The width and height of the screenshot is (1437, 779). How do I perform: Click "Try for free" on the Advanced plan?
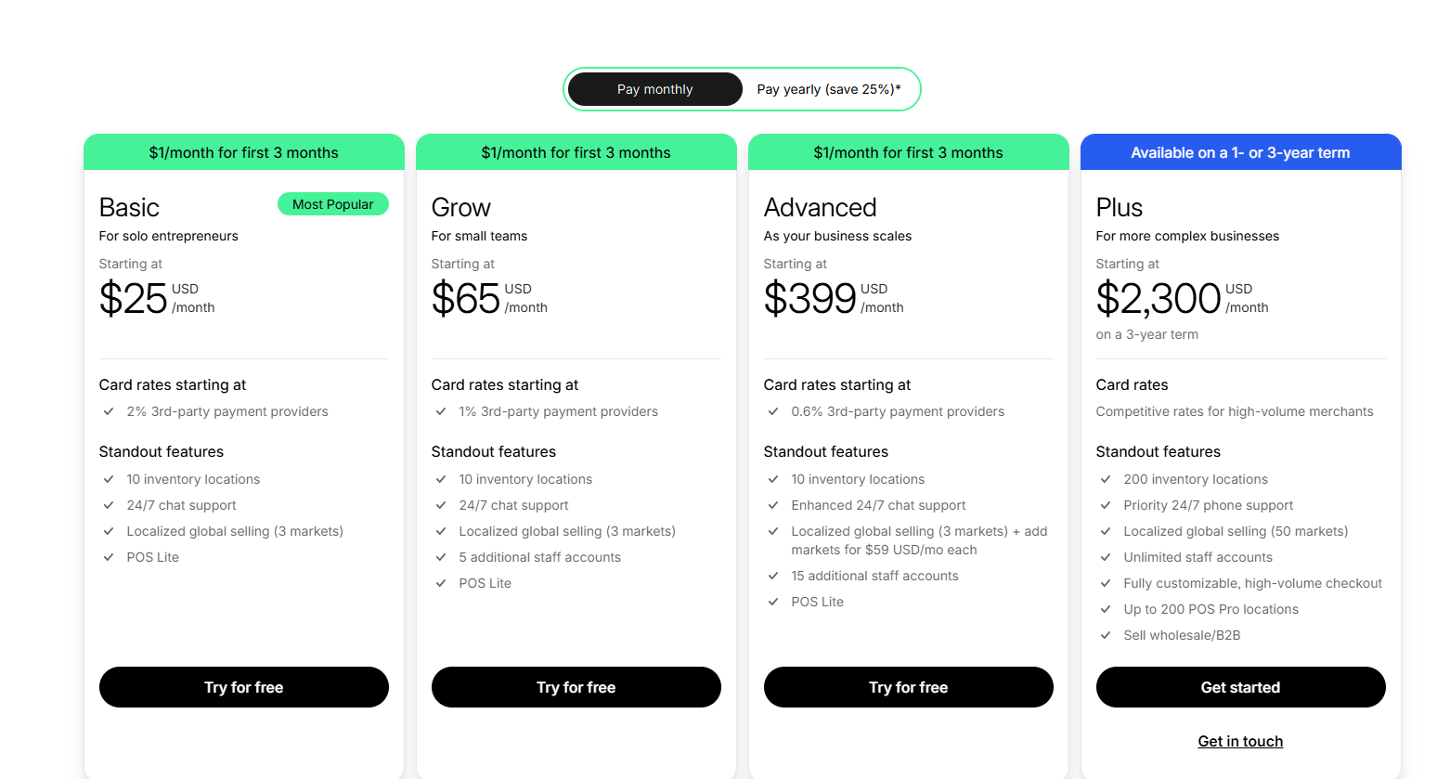pos(908,687)
